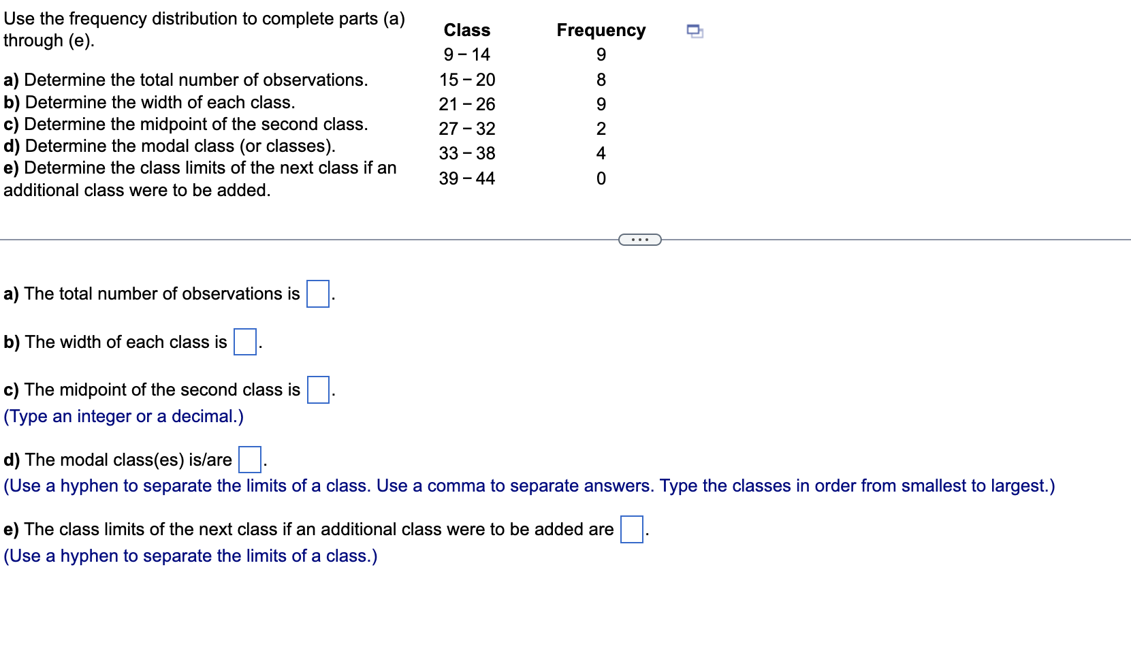Click the instruction text below part e
This screenshot has width=1131, height=670.
(190, 556)
